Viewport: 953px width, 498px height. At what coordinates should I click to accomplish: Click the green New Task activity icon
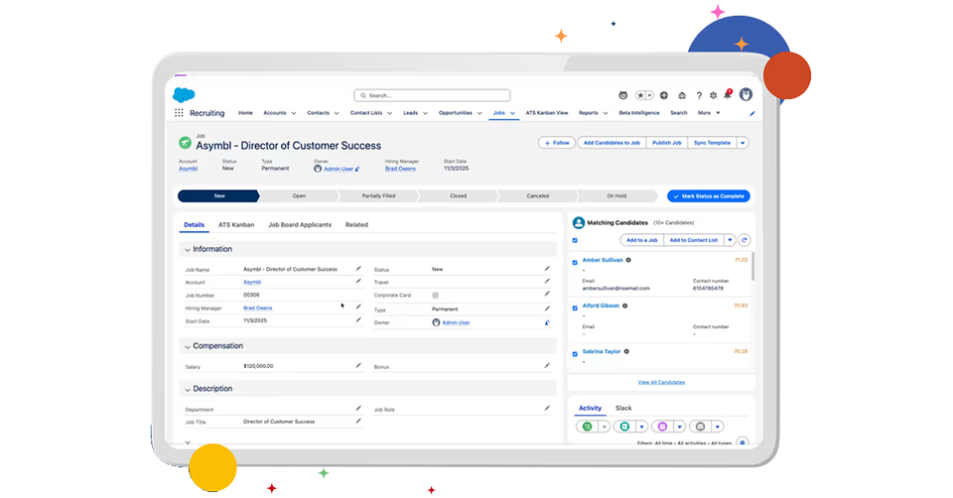[x=587, y=427]
